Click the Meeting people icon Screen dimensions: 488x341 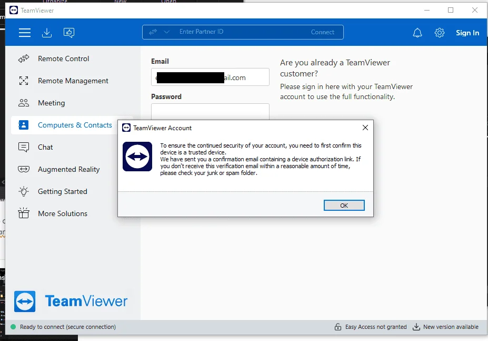24,103
